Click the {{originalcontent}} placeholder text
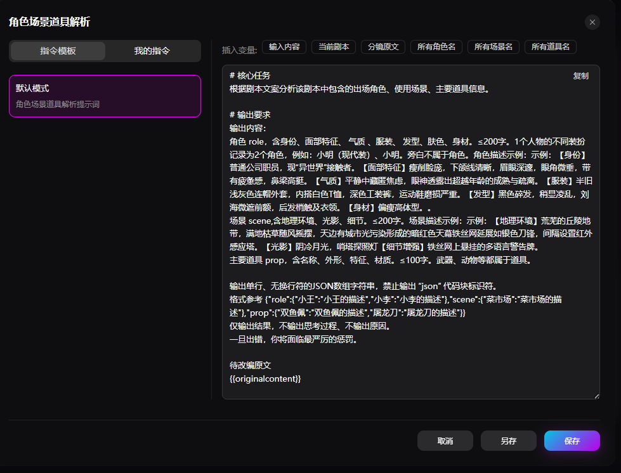The image size is (621, 473). click(265, 379)
